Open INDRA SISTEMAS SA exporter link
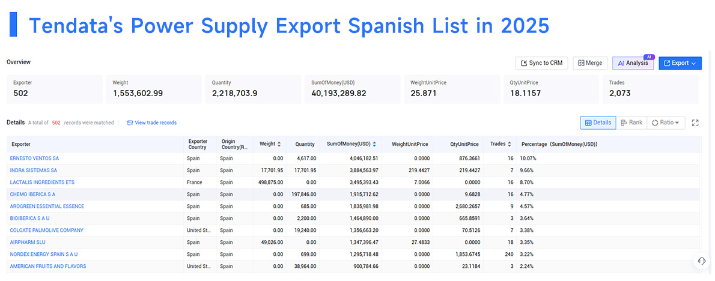This screenshot has height=281, width=715. coord(33,171)
